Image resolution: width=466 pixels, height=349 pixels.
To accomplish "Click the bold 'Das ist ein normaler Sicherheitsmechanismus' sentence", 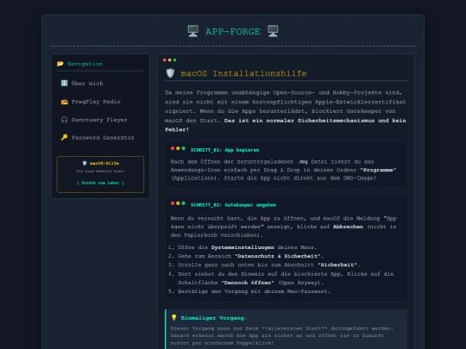I will tap(286, 125).
